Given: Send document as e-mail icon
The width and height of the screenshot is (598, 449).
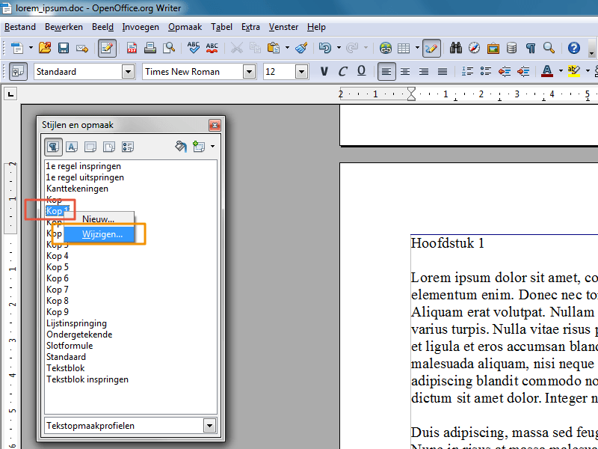Looking at the screenshot, I should [82, 48].
